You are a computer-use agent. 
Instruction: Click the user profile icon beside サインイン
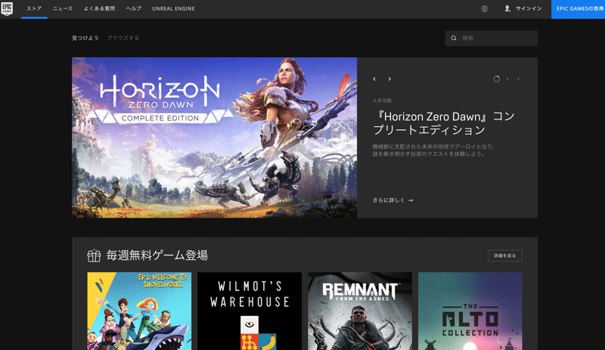pos(507,8)
